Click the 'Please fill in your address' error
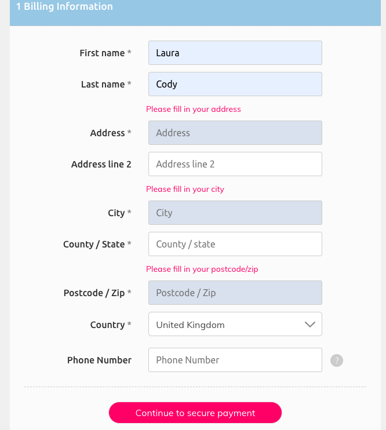The height and width of the screenshot is (430, 386). point(193,109)
